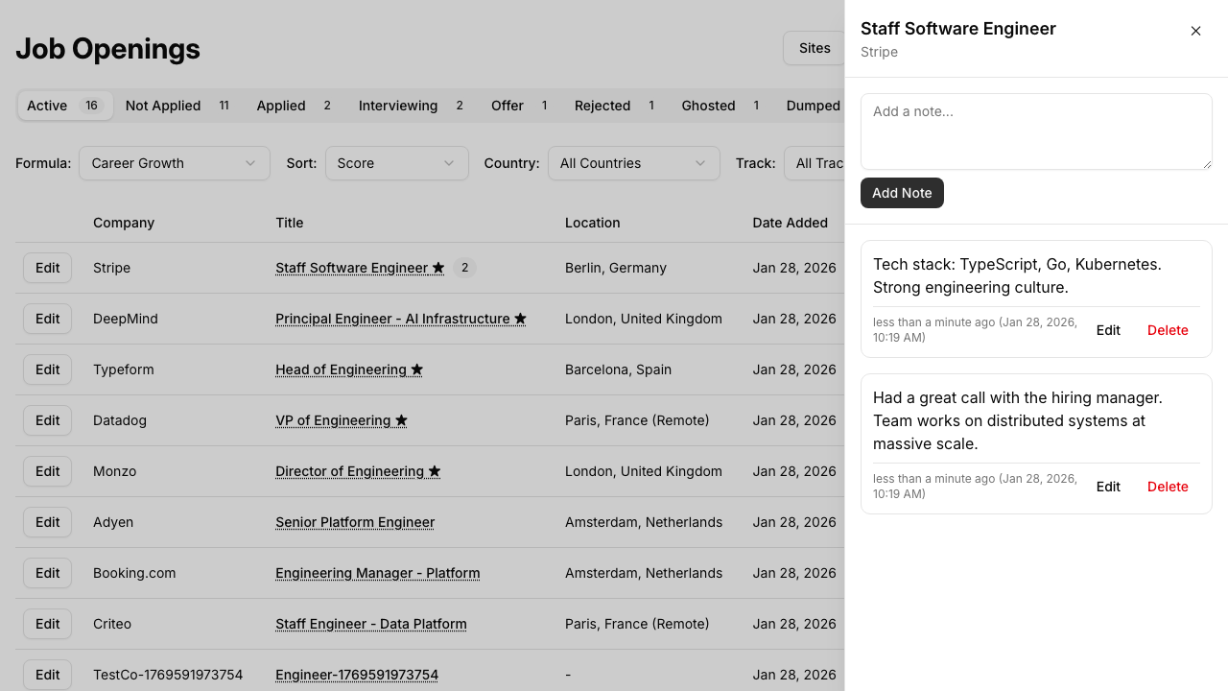Click Edit for the DeepMind row

[x=48, y=319]
